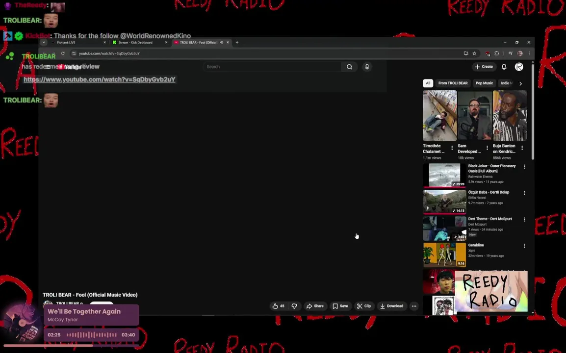This screenshot has height=353, width=566.
Task: Open options for Sam Developed short
Action: [x=487, y=148]
